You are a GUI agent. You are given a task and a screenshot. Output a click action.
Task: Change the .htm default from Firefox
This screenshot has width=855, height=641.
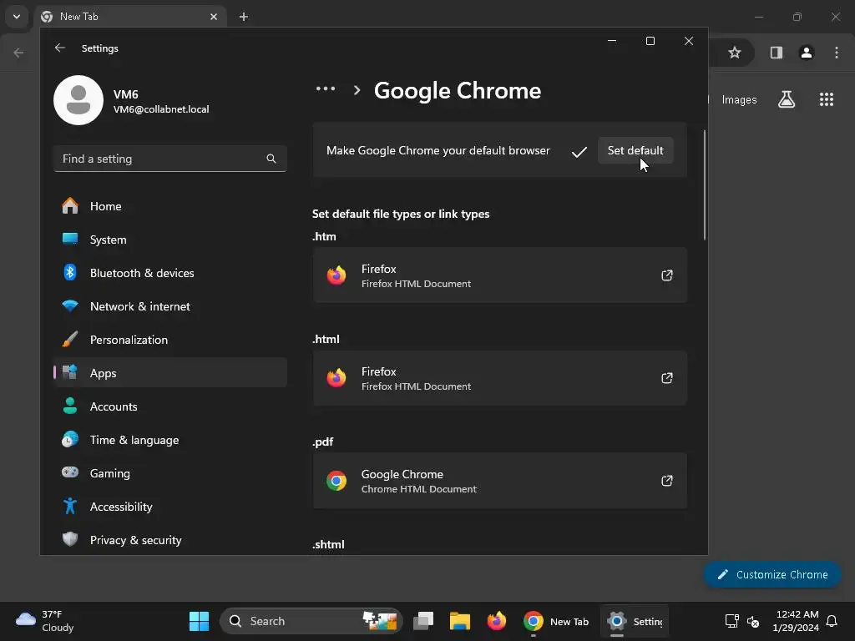tap(499, 275)
